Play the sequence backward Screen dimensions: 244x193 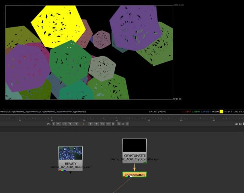[x=77, y=124]
